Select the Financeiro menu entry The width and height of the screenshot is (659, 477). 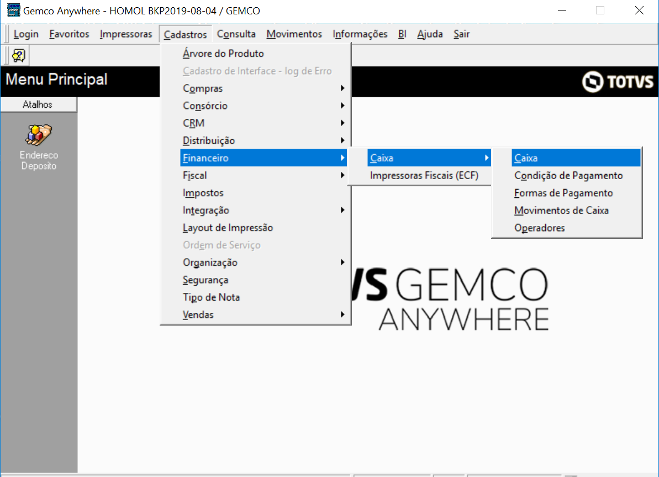point(263,158)
